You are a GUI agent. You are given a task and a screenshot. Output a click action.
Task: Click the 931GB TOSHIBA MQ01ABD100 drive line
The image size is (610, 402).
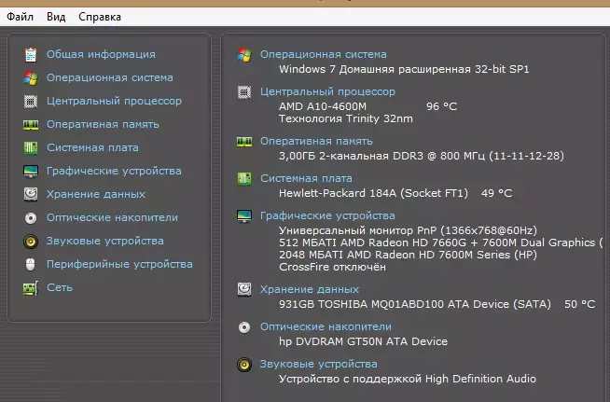415,304
